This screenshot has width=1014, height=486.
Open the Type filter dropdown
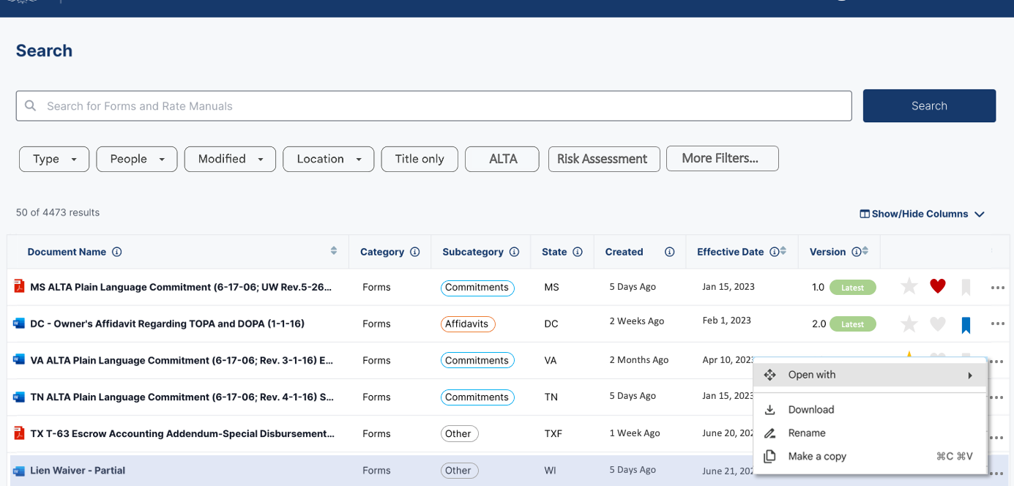pos(53,159)
